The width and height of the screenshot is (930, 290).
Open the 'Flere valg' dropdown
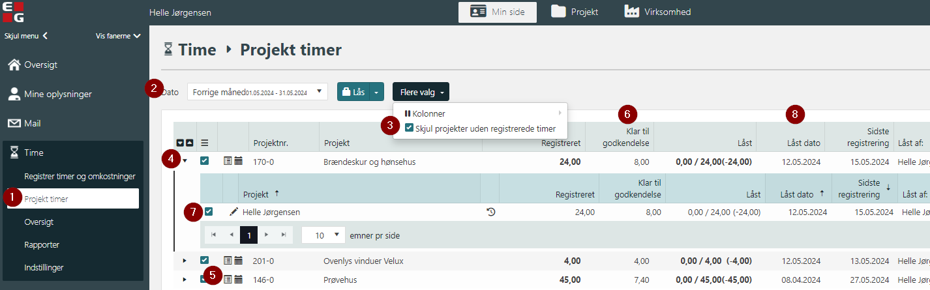tap(421, 92)
